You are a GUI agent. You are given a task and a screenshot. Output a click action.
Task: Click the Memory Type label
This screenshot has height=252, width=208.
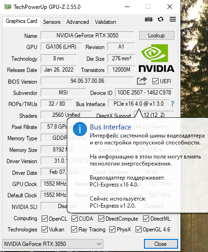(22, 138)
